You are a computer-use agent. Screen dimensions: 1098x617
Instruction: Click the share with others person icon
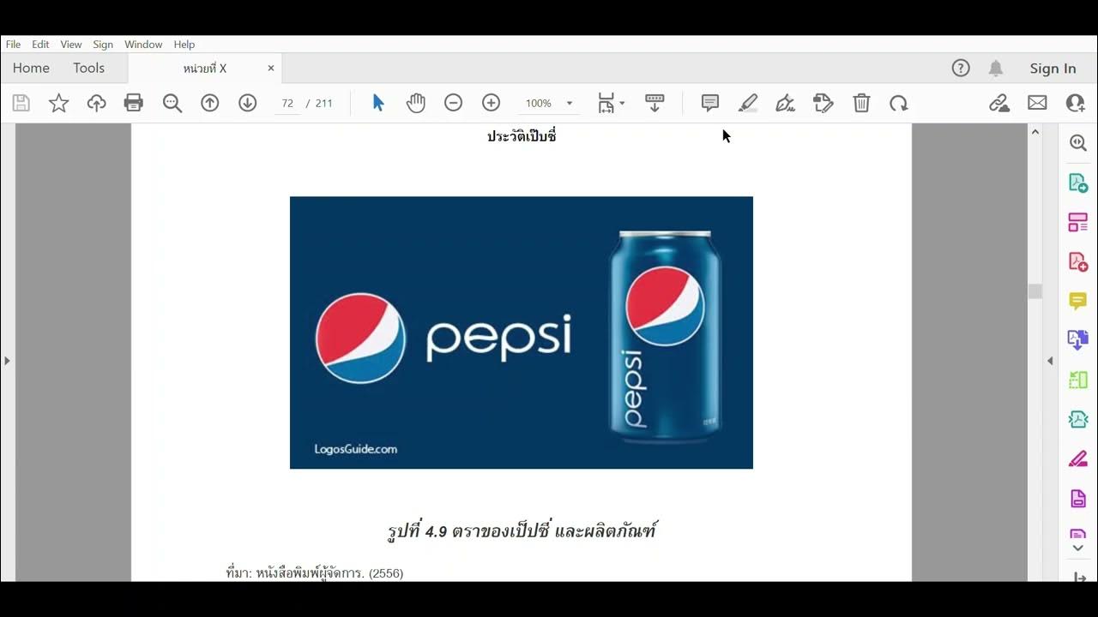[1075, 104]
